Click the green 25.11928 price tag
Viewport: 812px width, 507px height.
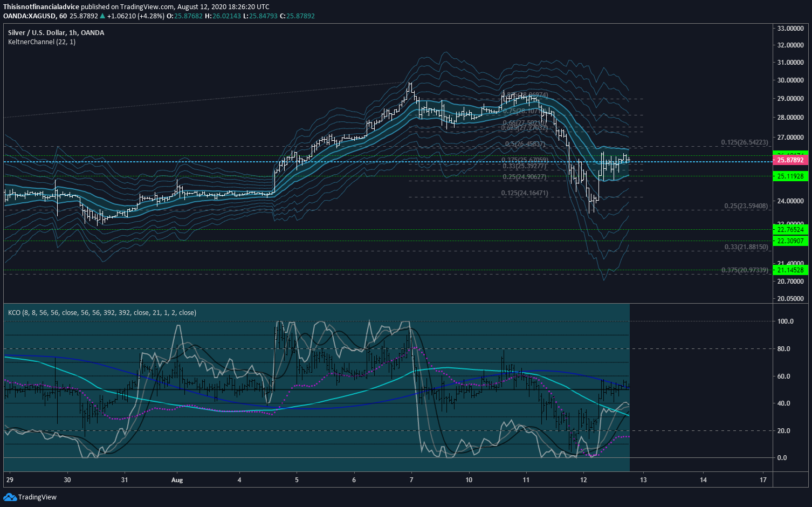(x=790, y=176)
